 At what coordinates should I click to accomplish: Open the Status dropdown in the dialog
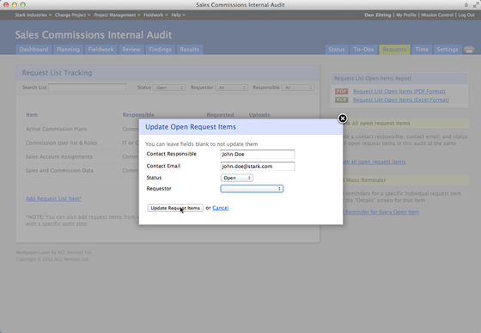pos(236,178)
